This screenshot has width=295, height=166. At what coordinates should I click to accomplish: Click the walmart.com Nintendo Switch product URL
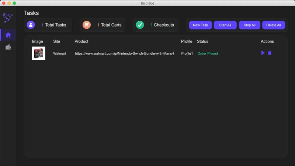124,53
